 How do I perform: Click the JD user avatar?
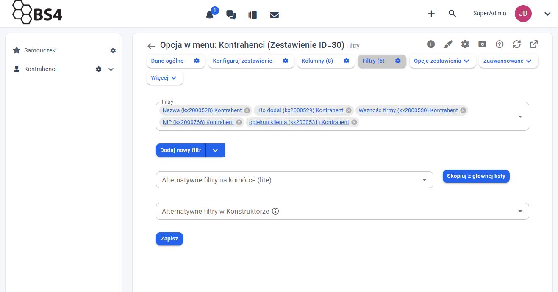[523, 14]
